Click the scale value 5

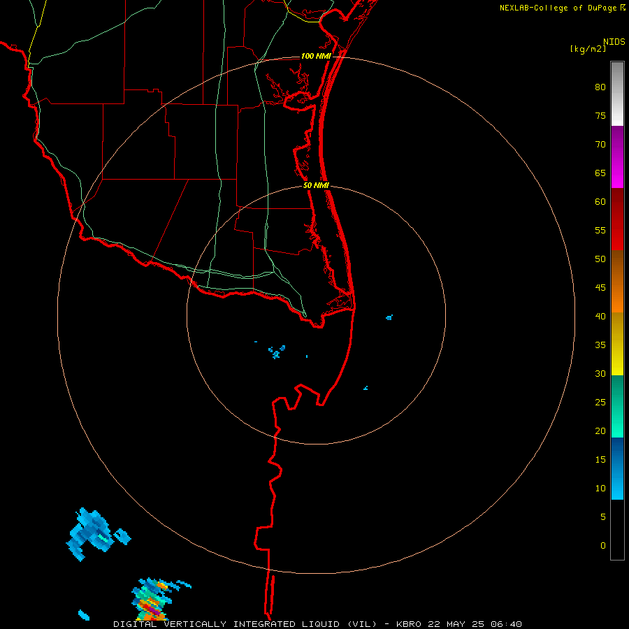click(x=603, y=516)
